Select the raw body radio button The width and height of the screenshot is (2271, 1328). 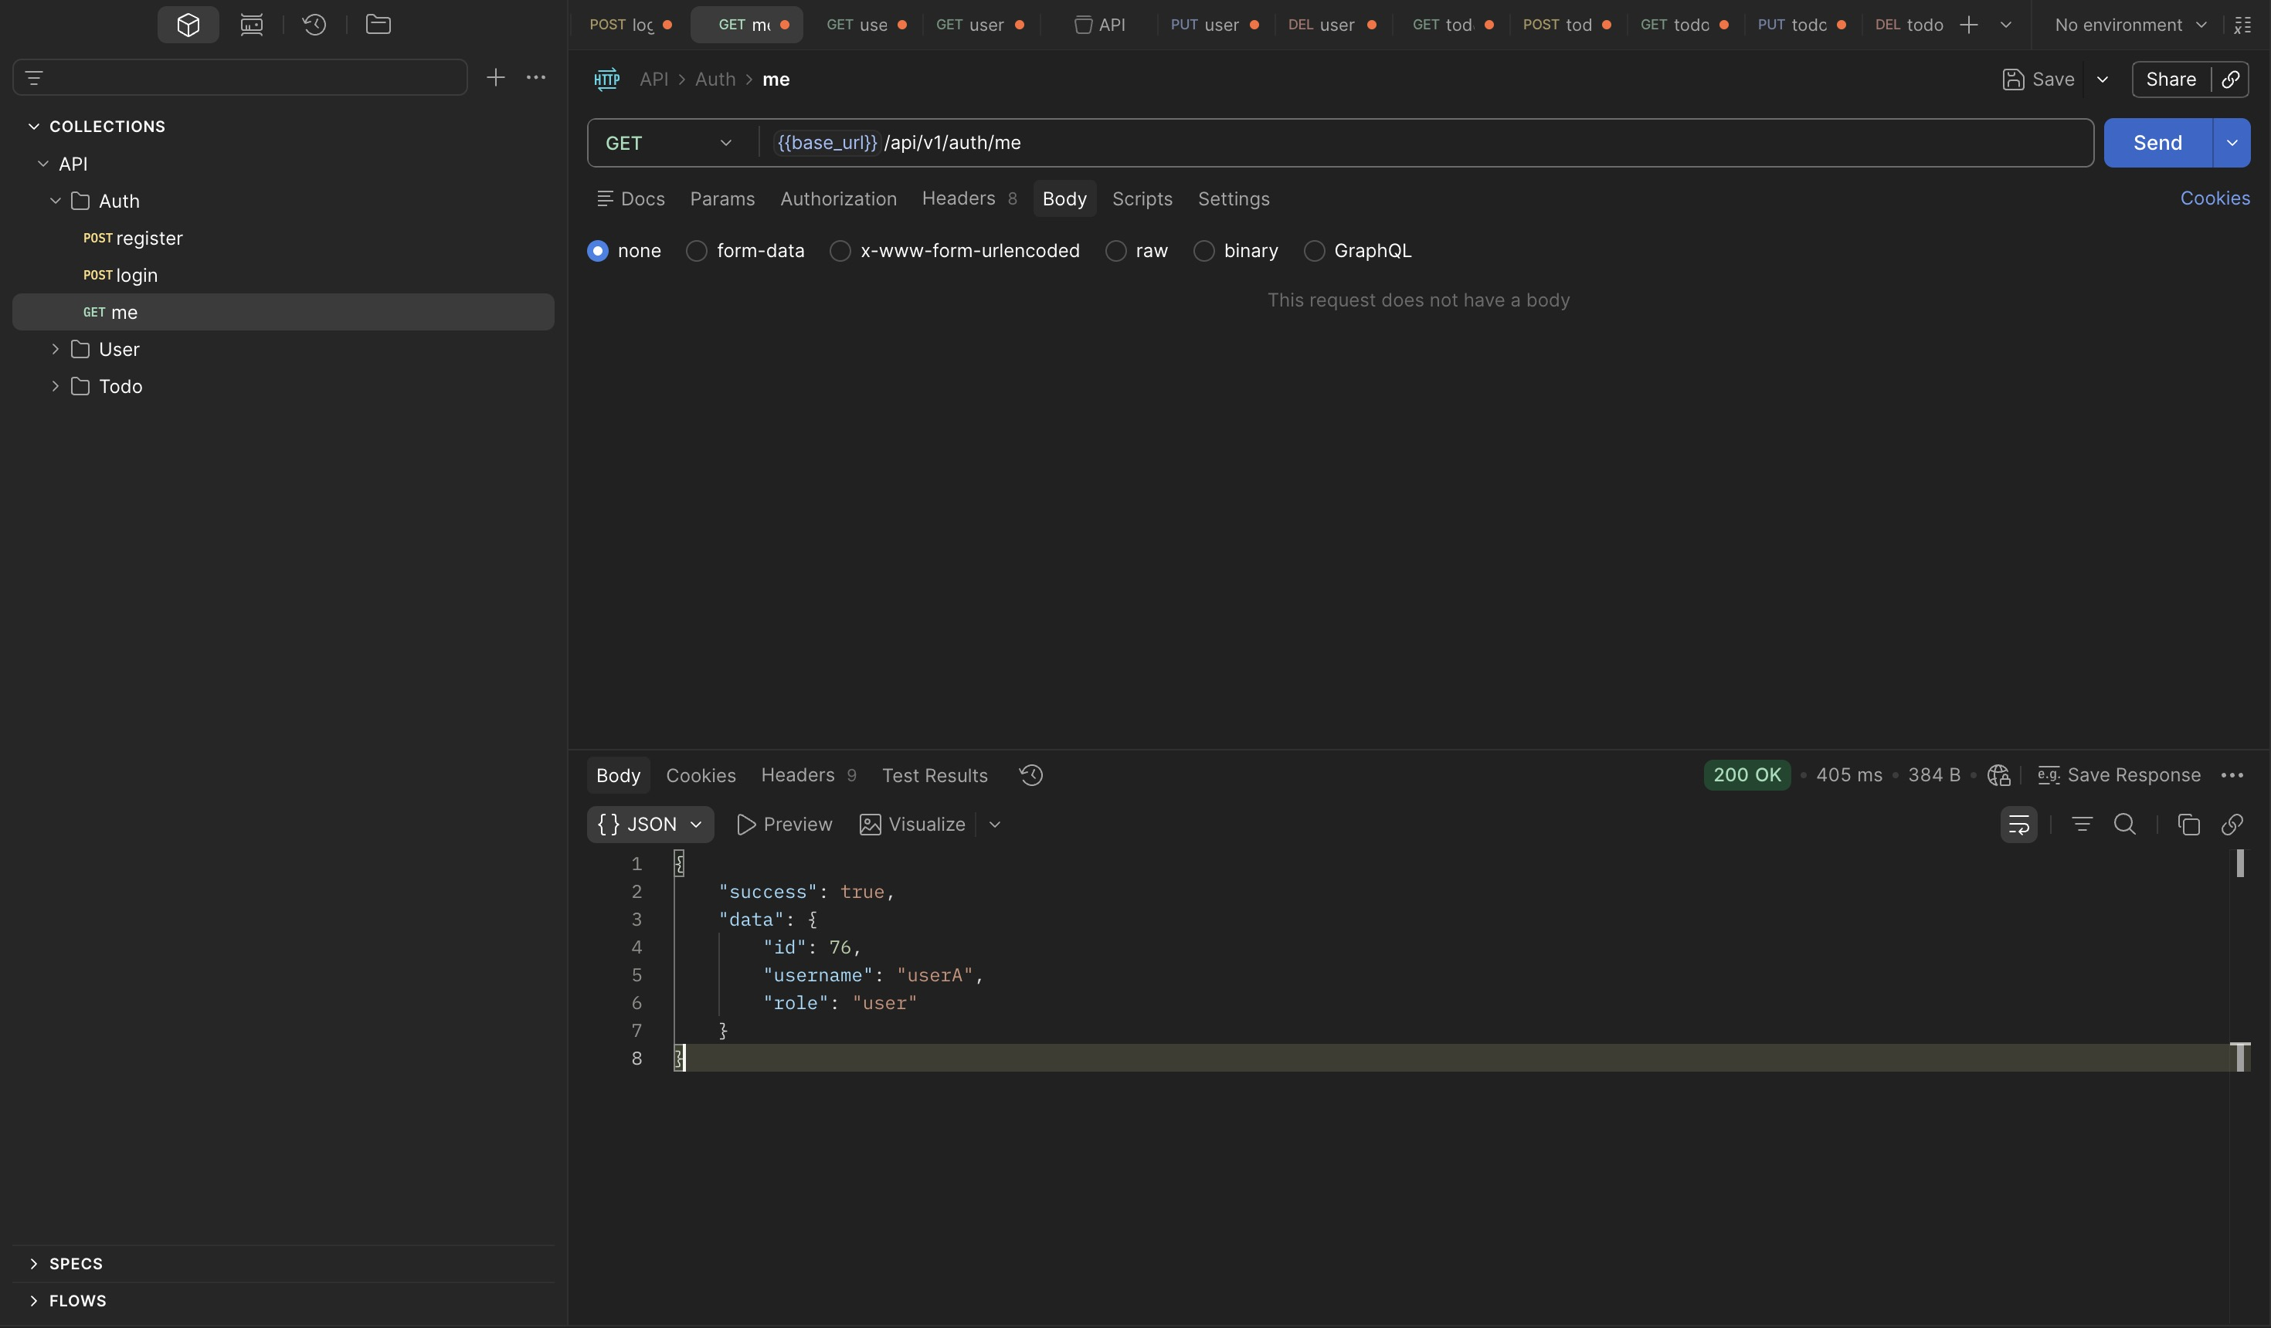pos(1115,250)
